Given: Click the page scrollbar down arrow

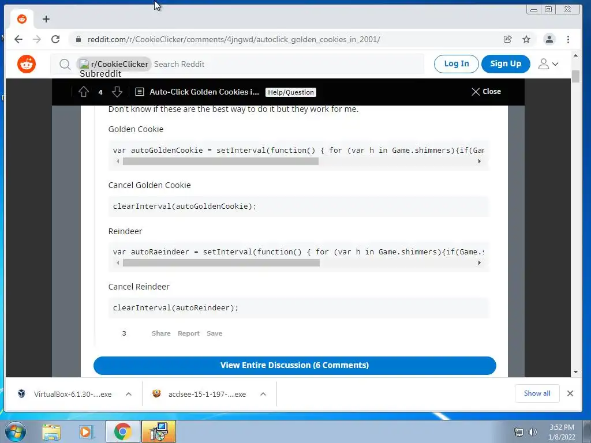Looking at the screenshot, I should tap(575, 372).
